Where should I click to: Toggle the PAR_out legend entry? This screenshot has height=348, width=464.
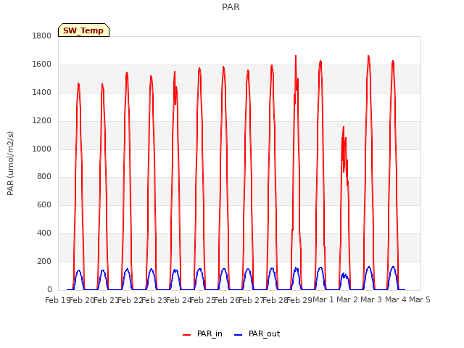[x=257, y=333]
